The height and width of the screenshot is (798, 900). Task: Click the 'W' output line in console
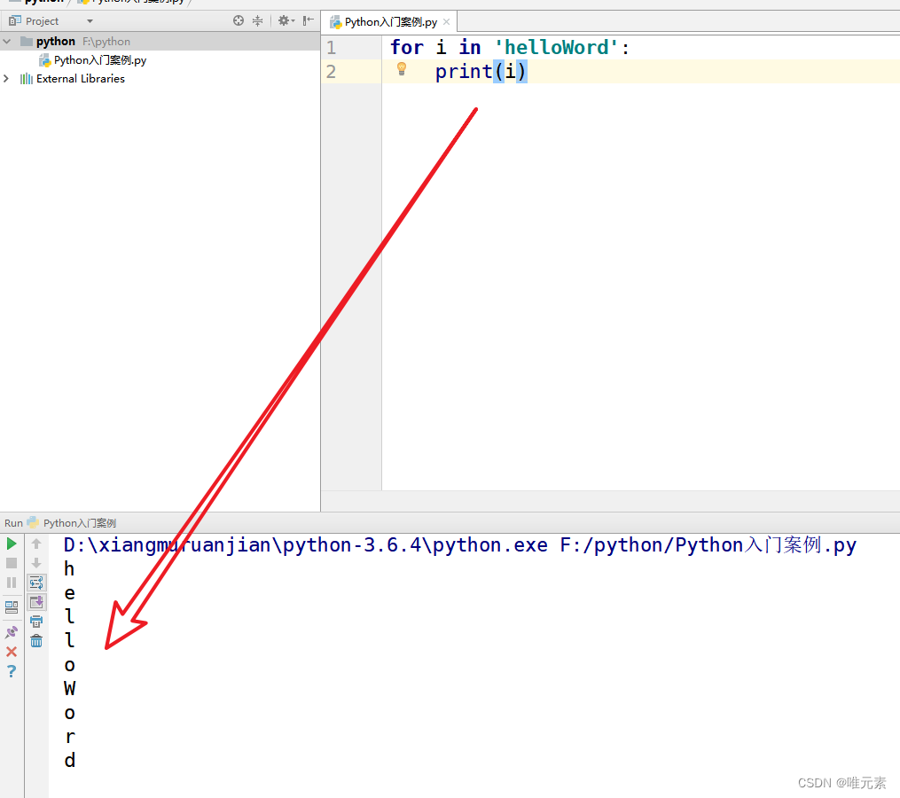point(70,688)
